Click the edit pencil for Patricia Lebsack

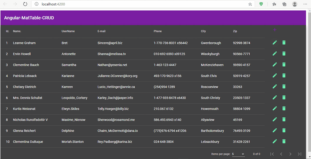(x=275, y=75)
